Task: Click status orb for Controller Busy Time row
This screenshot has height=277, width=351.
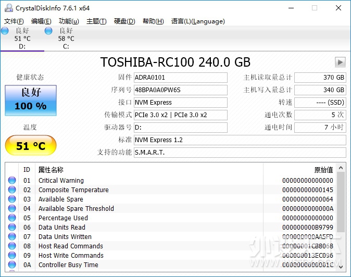Action: 12,265
